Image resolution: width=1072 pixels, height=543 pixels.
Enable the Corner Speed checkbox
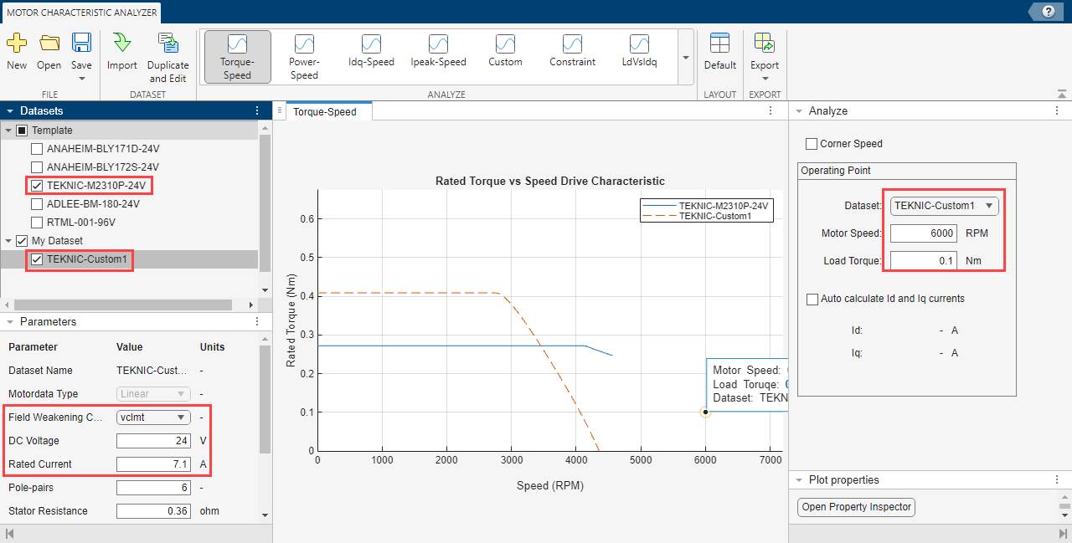tap(811, 144)
